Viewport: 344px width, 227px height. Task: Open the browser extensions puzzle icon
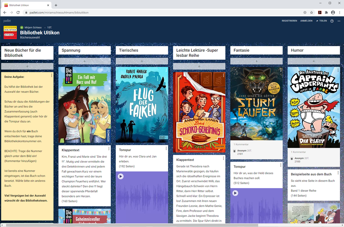326,13
